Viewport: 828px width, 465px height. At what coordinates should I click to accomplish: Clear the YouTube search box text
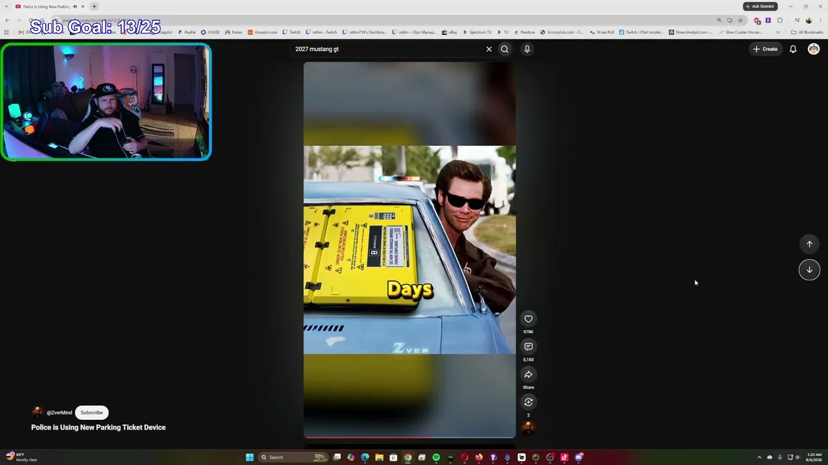tap(489, 49)
